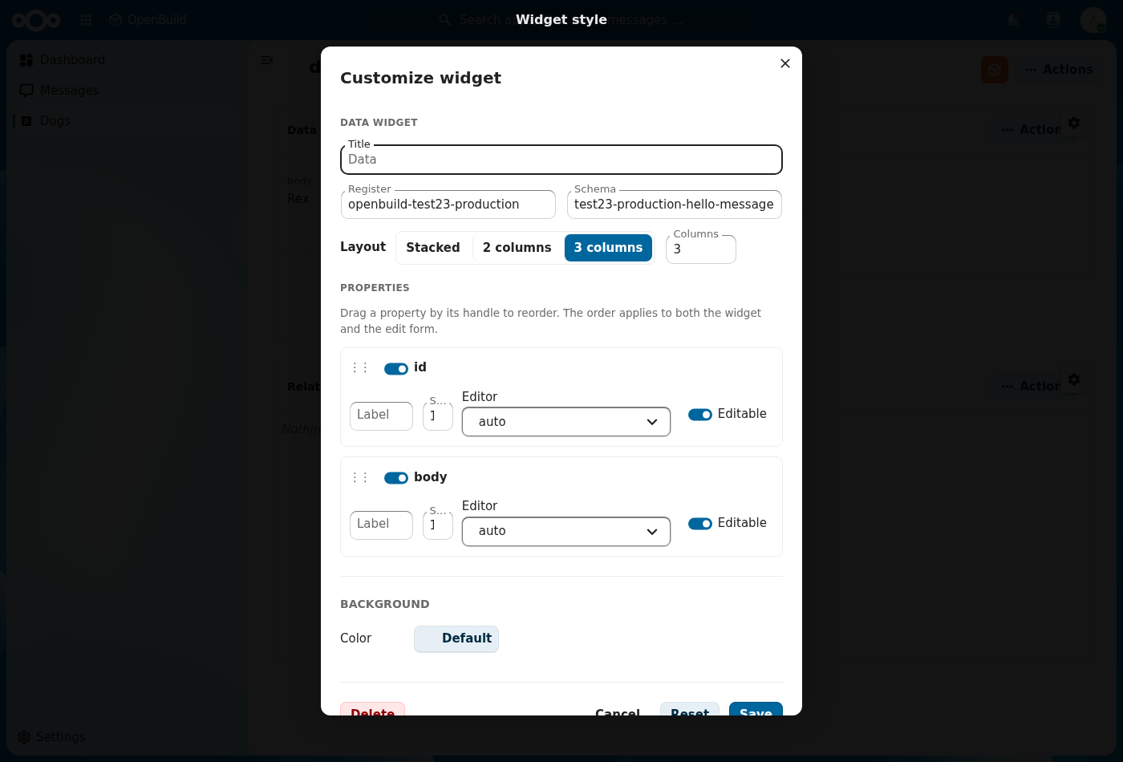Click the span field for body property

pos(438,525)
